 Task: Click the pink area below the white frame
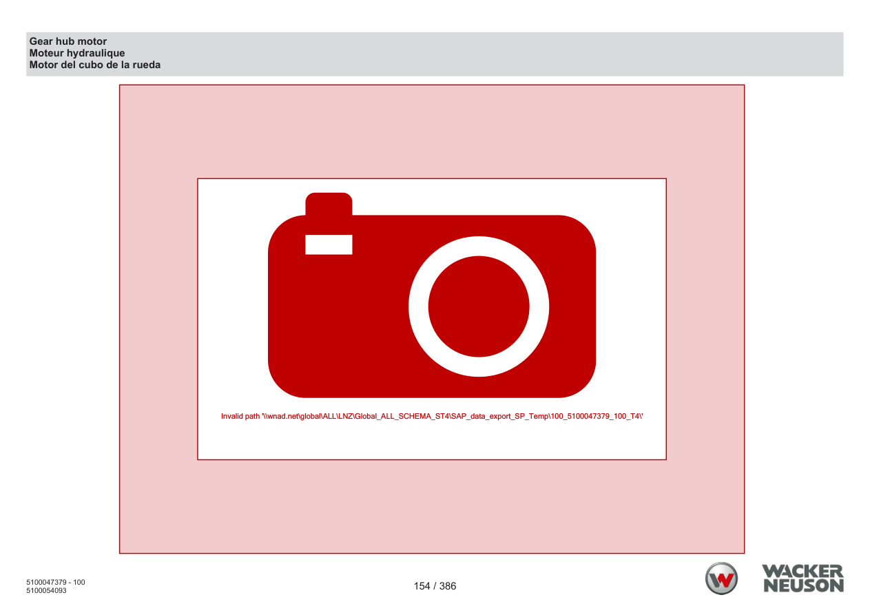coord(432,506)
